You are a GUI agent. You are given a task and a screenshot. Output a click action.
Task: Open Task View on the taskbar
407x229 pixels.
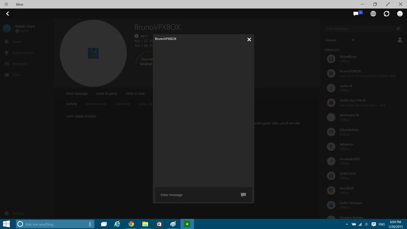[x=104, y=224]
